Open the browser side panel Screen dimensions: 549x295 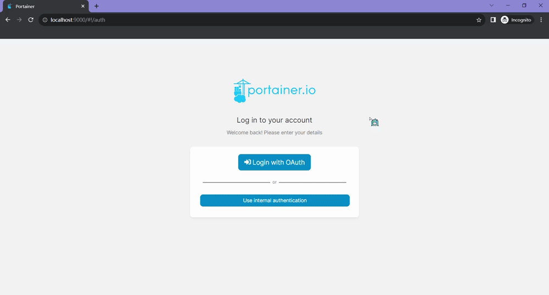[493, 20]
